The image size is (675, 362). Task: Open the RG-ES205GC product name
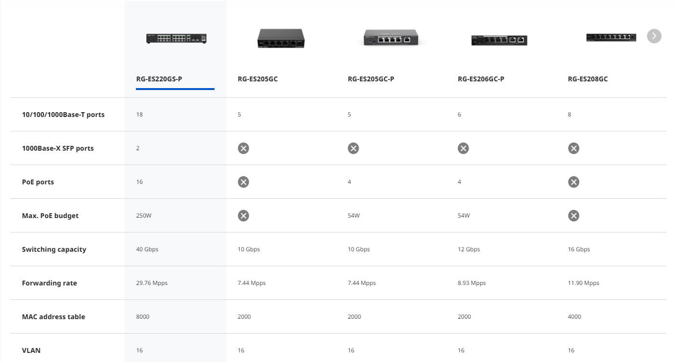(x=257, y=79)
